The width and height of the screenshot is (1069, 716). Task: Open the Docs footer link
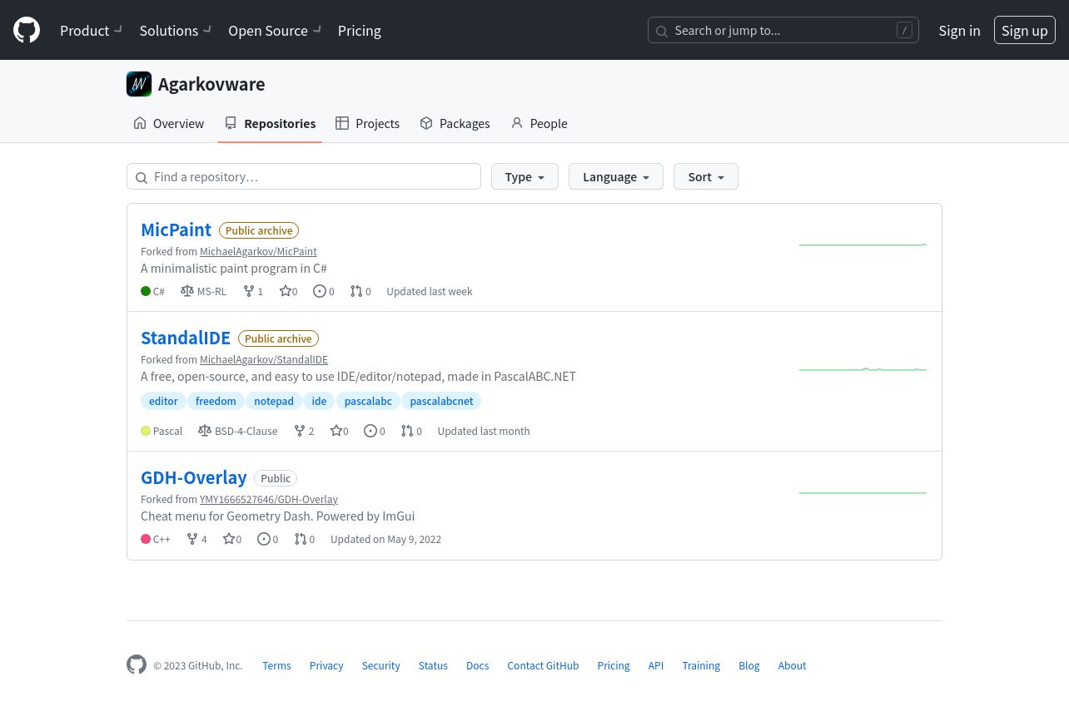(477, 665)
